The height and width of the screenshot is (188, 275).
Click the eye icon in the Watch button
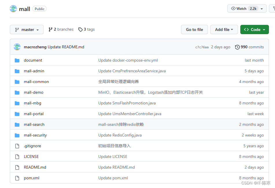233,8
